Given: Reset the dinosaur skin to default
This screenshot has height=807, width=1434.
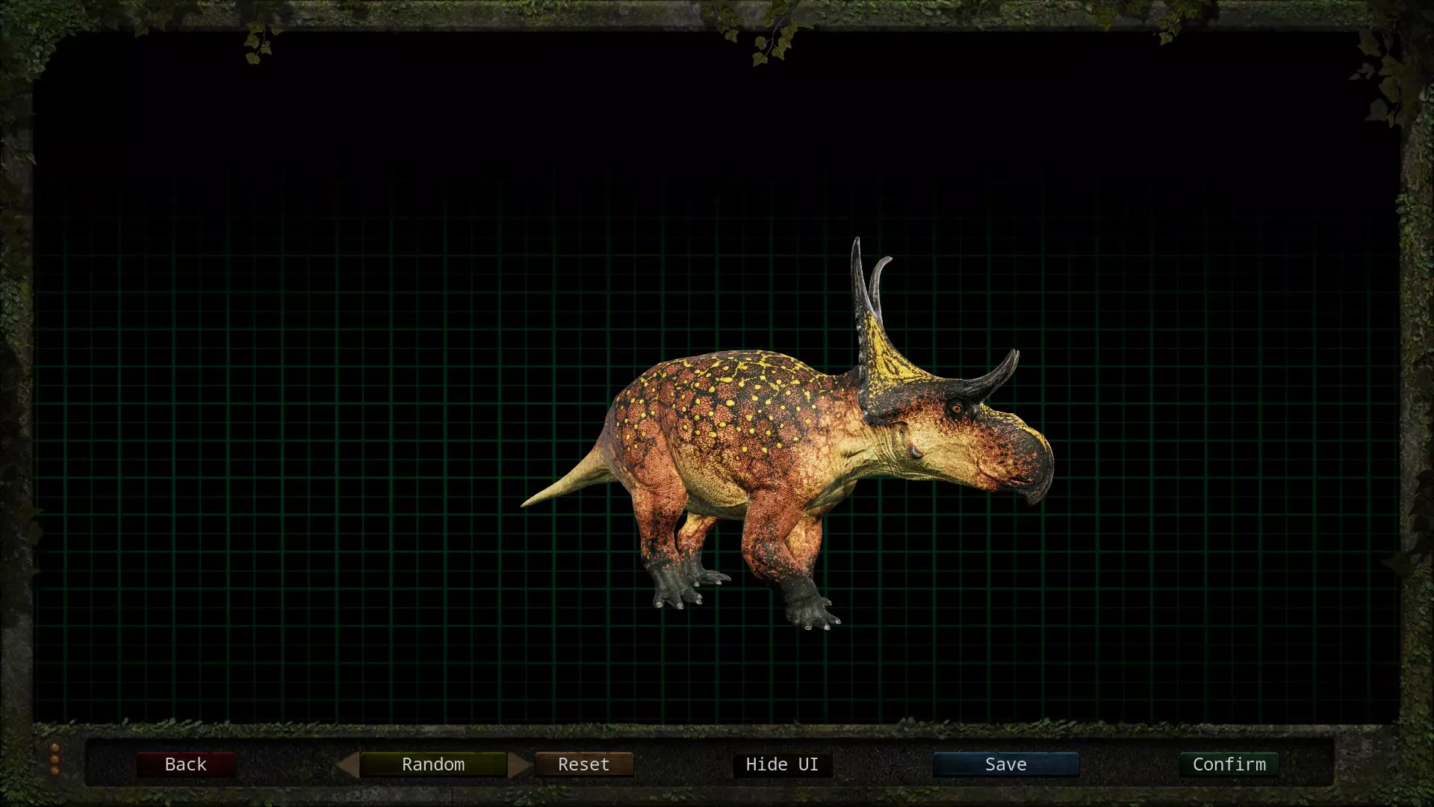Looking at the screenshot, I should click(x=583, y=764).
